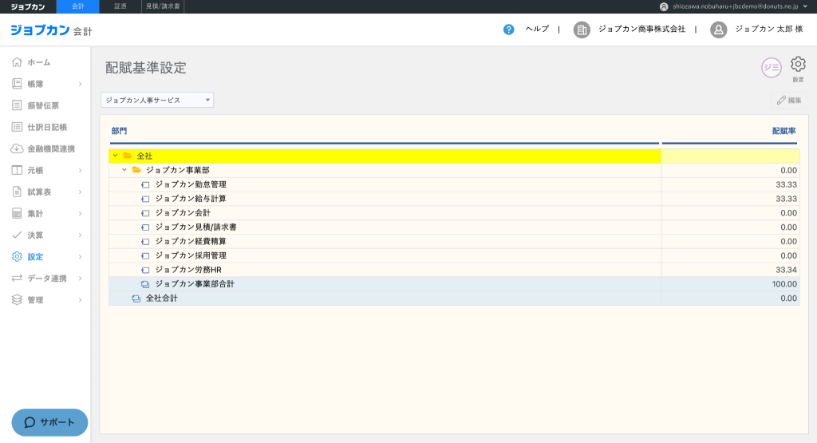Viewport: 817px width, 443px height.
Task: Expand the データ連携 submenu arrow
Action: (x=81, y=279)
